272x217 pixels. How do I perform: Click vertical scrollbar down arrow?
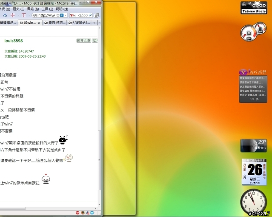[99, 205]
